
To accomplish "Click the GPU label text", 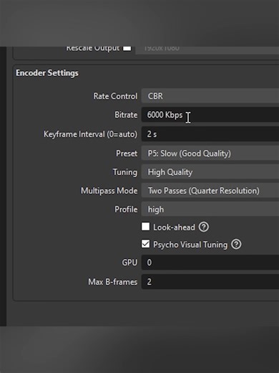I will (129, 263).
